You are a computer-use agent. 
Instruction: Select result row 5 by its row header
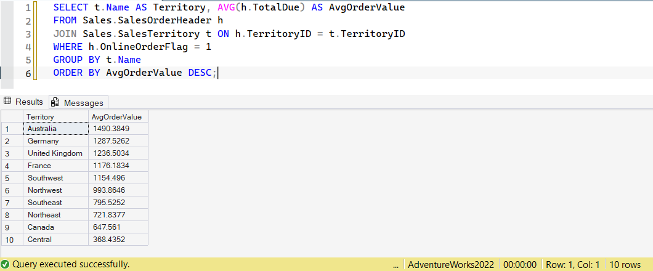(x=12, y=178)
